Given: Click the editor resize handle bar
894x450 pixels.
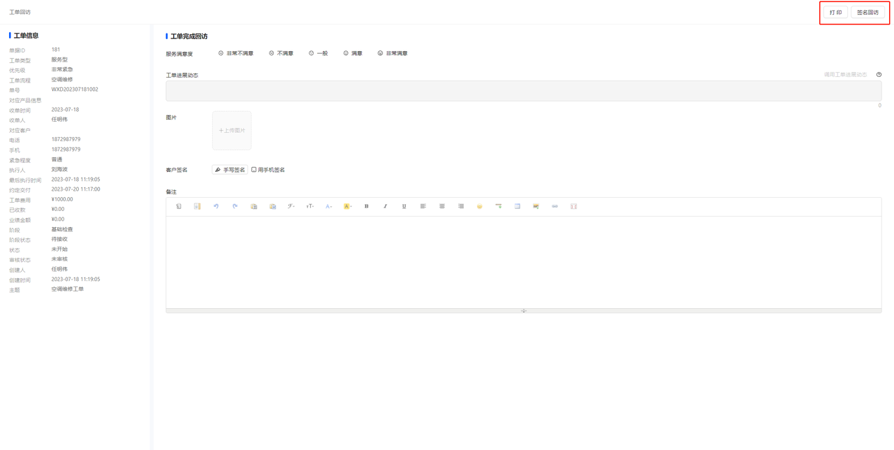Looking at the screenshot, I should pos(524,310).
